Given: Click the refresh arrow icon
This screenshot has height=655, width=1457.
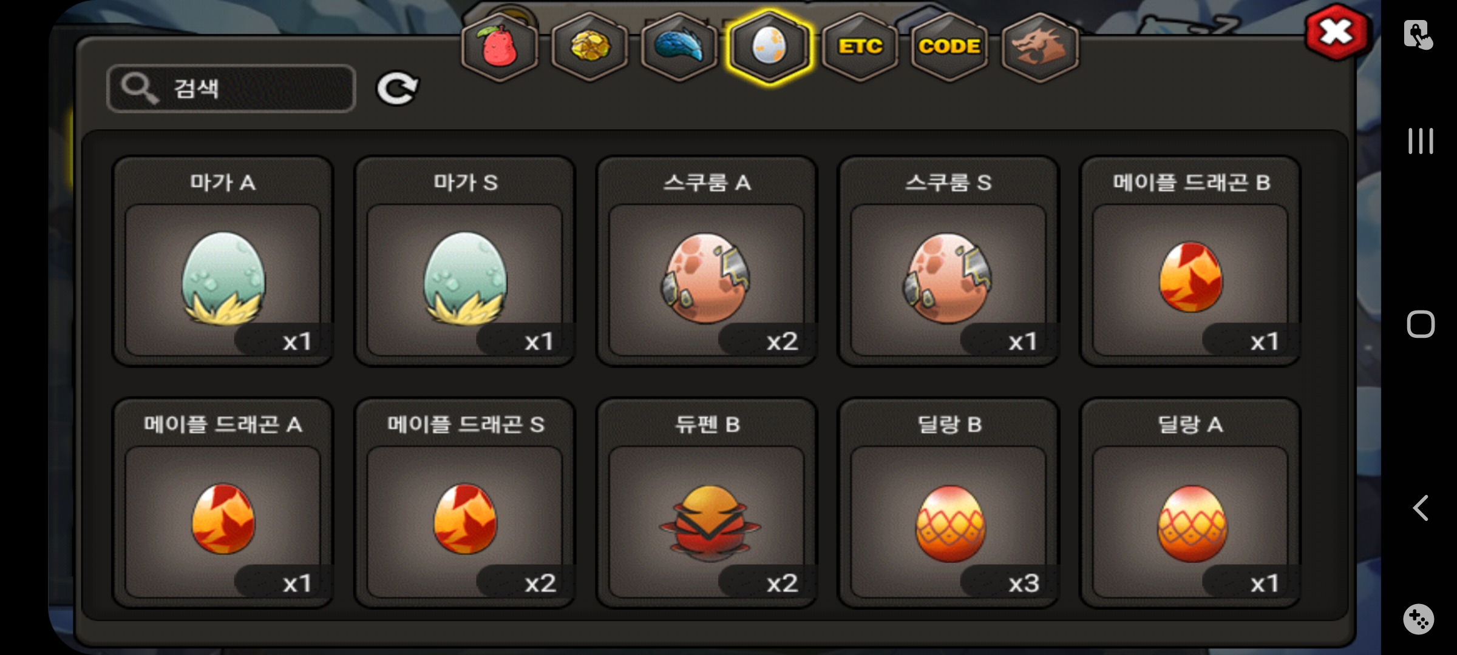Looking at the screenshot, I should coord(398,89).
